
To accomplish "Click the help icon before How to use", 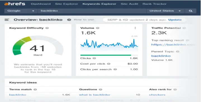I will click(69, 20).
